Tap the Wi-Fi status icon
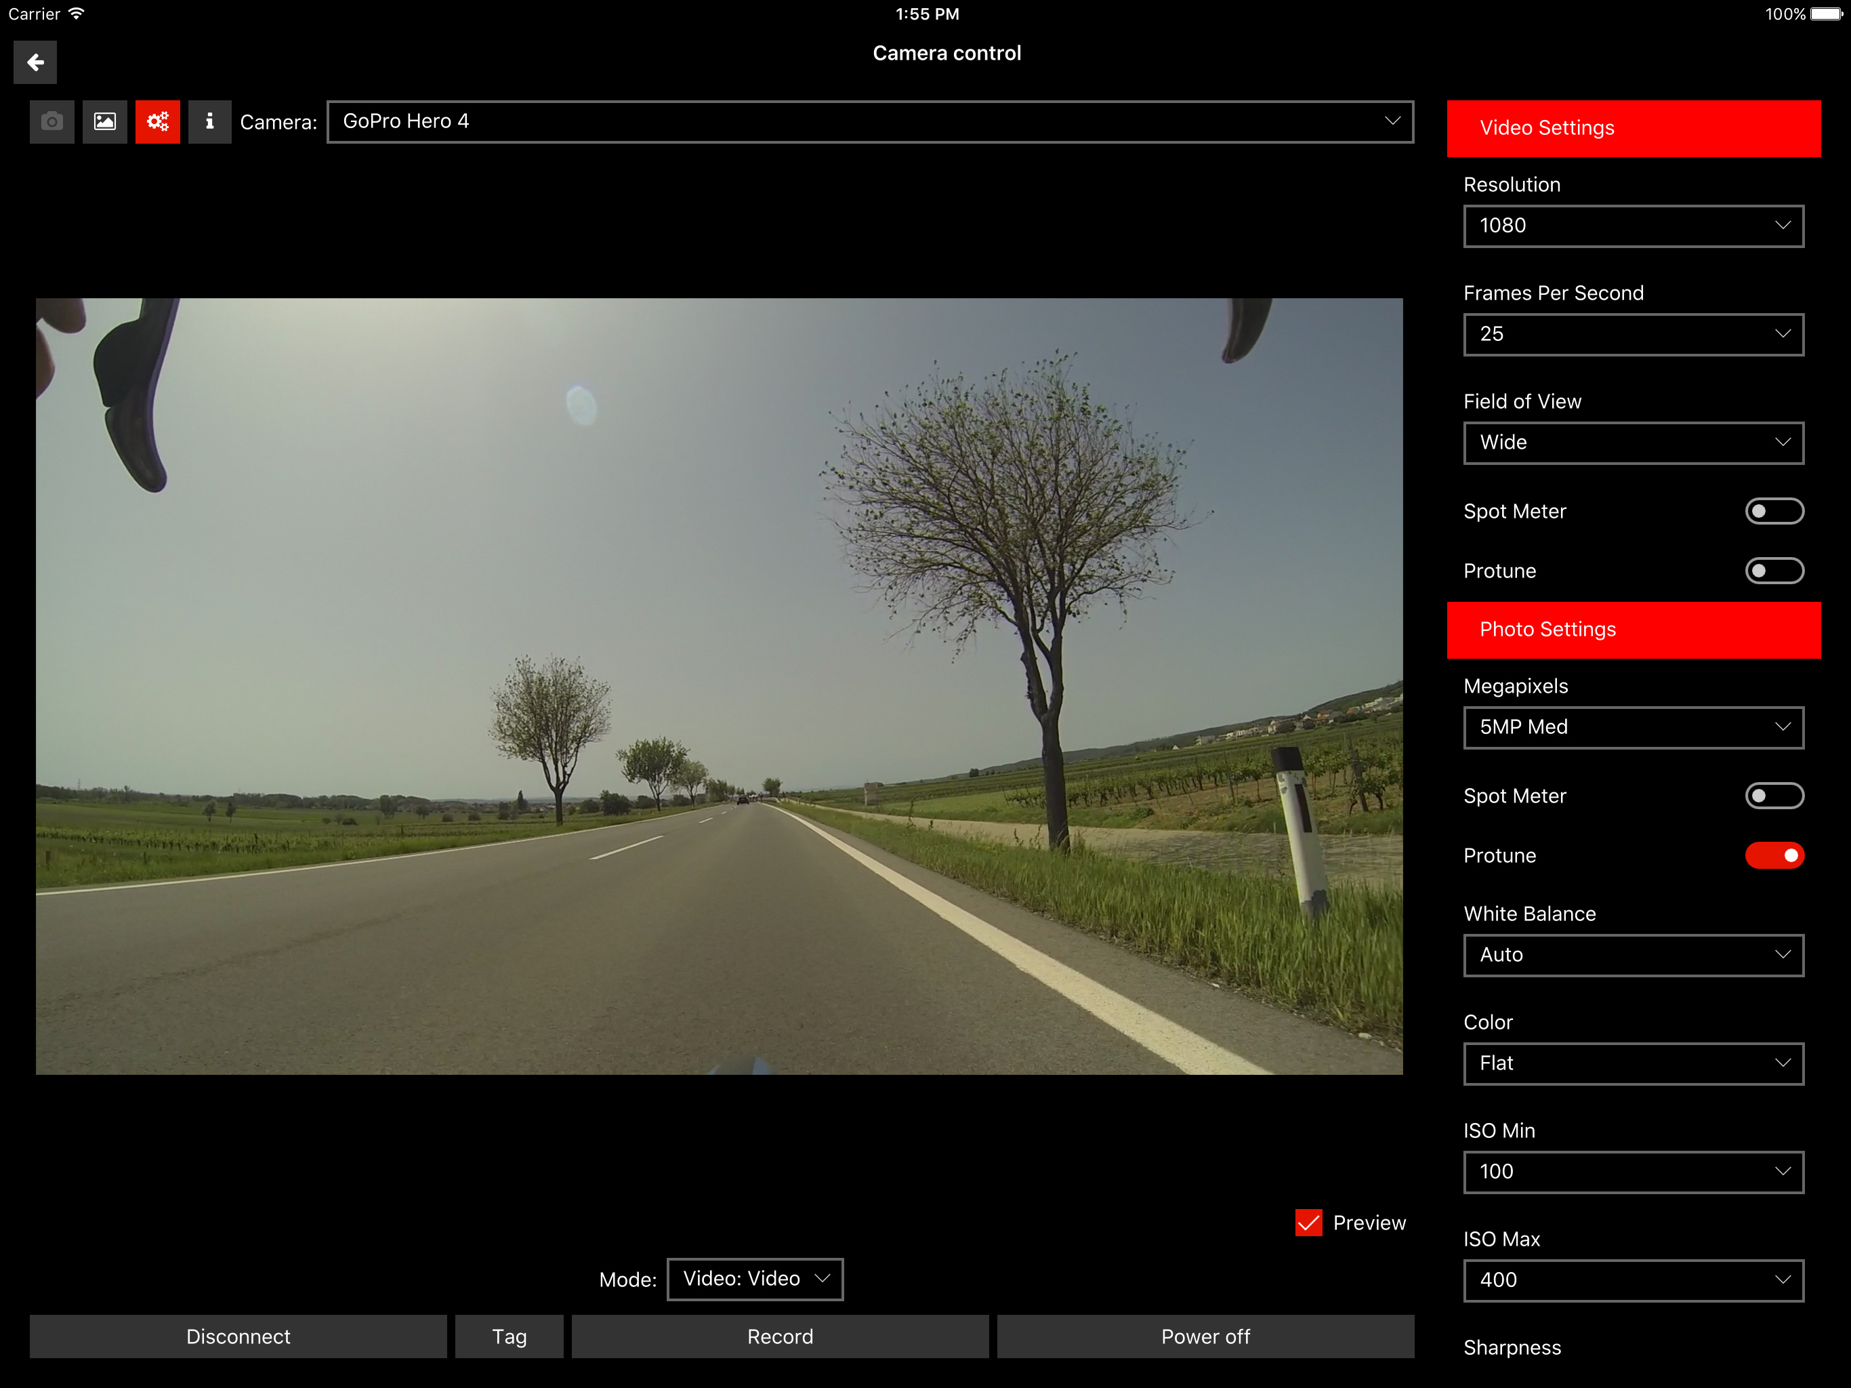The width and height of the screenshot is (1851, 1388). [x=76, y=14]
